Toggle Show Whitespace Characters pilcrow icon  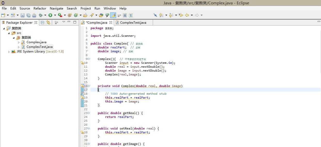tap(131, 15)
